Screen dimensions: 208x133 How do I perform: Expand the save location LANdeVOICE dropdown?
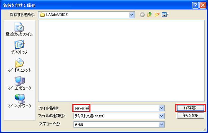coord(132,15)
